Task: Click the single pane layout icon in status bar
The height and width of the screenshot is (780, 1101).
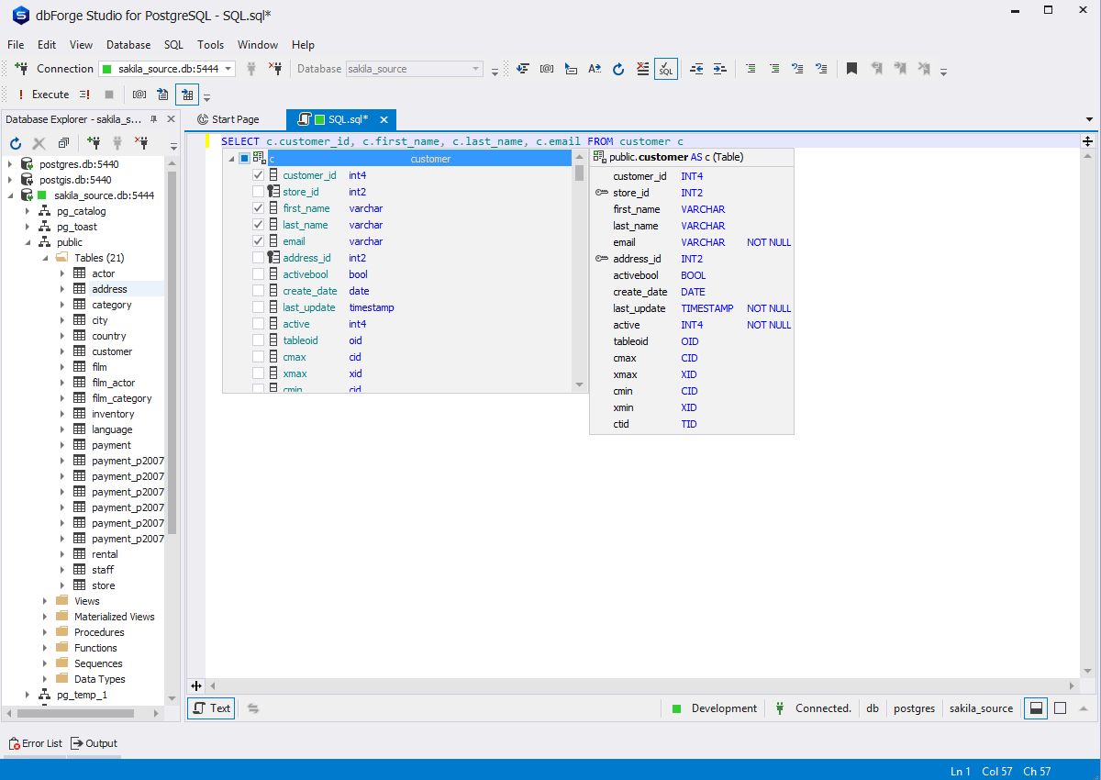Action: [1060, 708]
